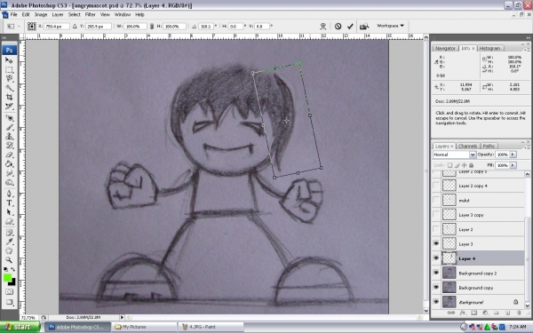Select the Move tool

click(x=9, y=60)
